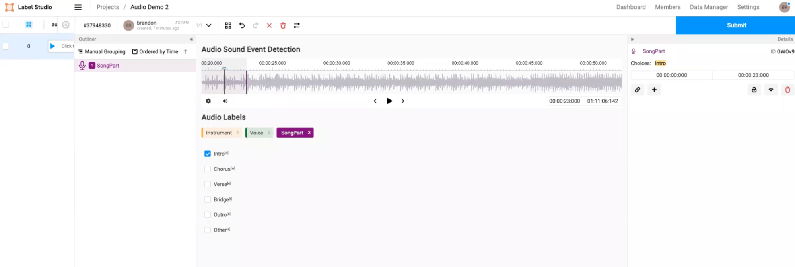Click the swap arrows settings icon
Screen dimensions: 795x267
pos(297,25)
